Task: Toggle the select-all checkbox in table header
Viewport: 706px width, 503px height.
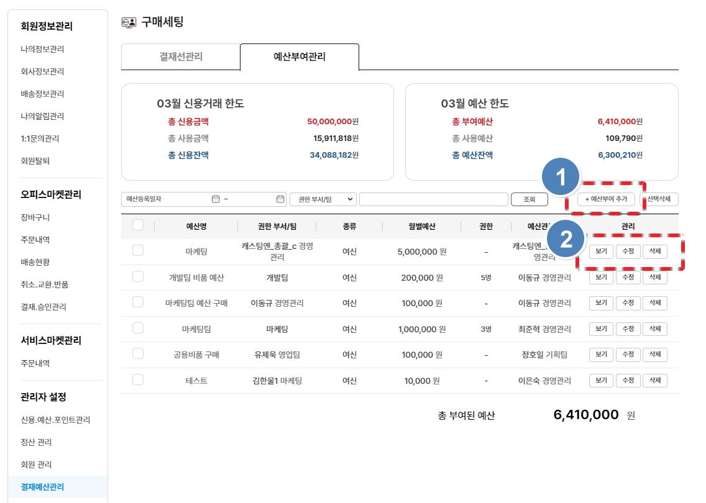Action: 138,225
